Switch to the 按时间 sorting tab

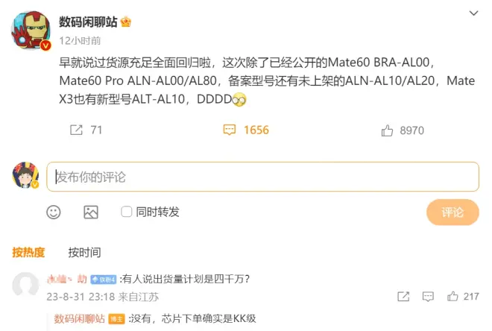(x=85, y=252)
